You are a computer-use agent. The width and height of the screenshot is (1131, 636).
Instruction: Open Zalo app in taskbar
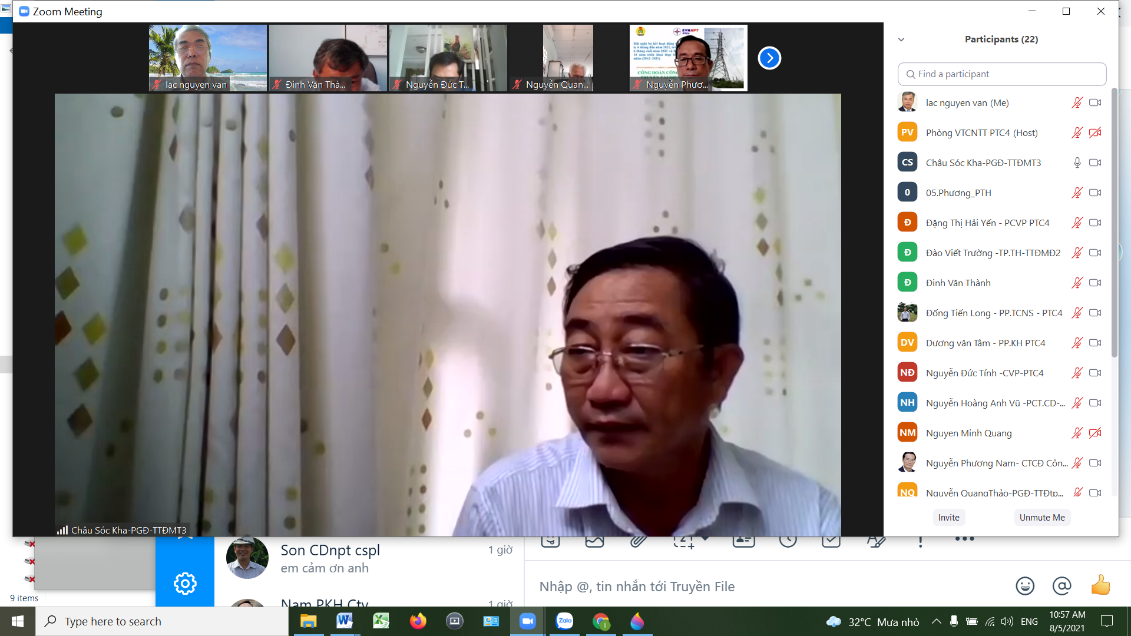click(564, 621)
